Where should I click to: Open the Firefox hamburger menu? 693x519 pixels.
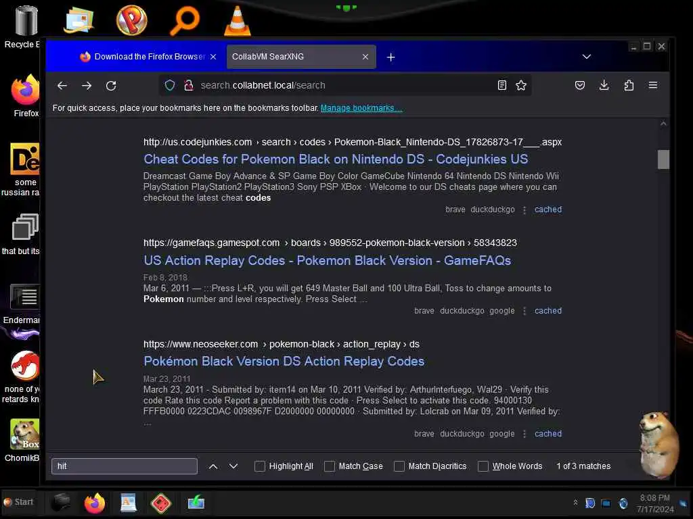pos(653,85)
